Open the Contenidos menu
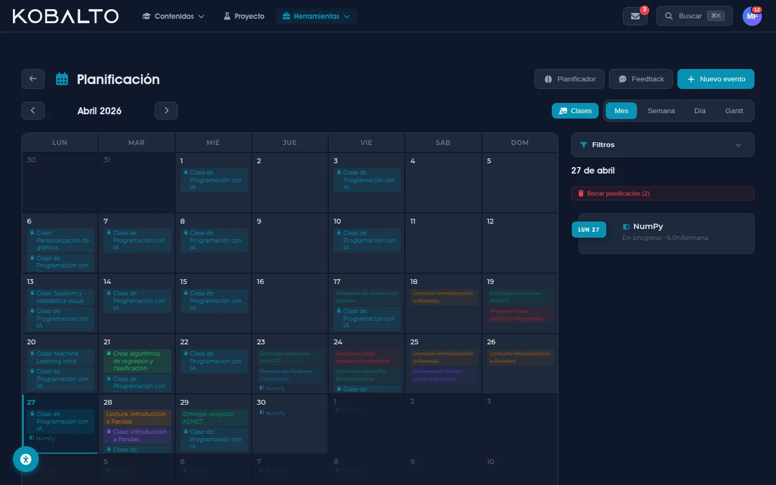Screen dimensions: 776x485 [173, 16]
